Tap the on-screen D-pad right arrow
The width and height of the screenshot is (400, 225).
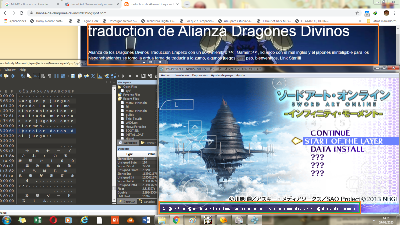click(x=209, y=142)
